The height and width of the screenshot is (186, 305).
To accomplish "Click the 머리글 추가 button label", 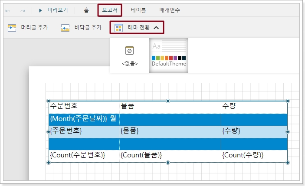I will click(35, 28).
